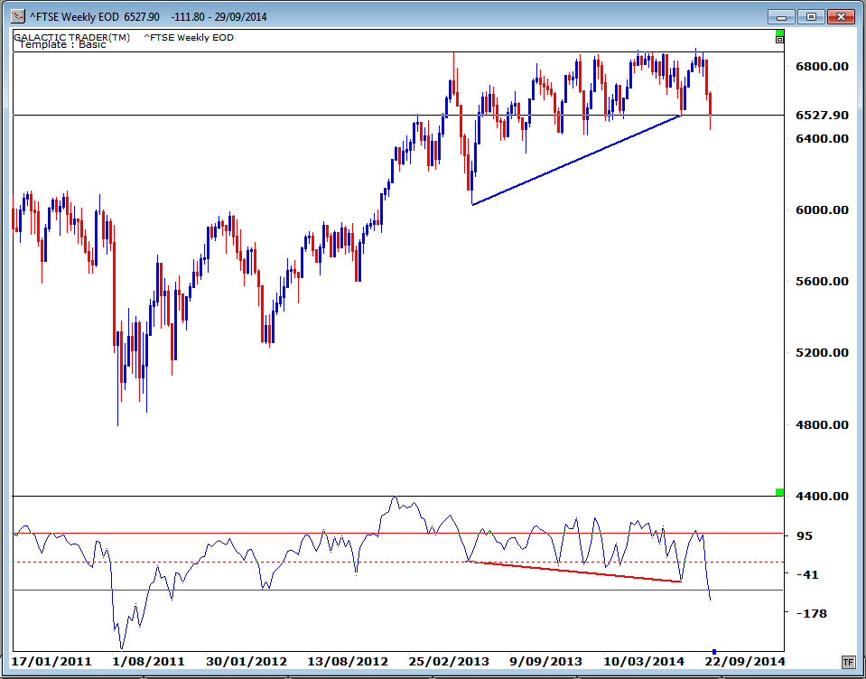Click the green square at top of price pane
The image size is (866, 679).
click(x=779, y=33)
